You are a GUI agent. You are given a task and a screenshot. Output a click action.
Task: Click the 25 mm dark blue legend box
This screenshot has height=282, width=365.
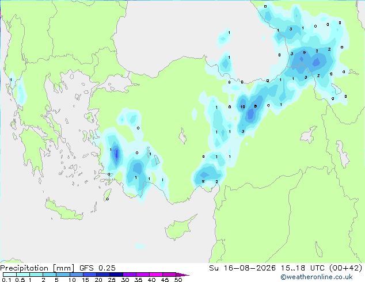tap(116, 275)
